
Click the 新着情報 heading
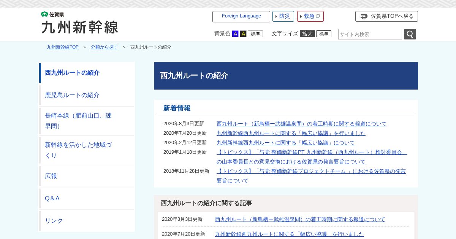point(177,108)
